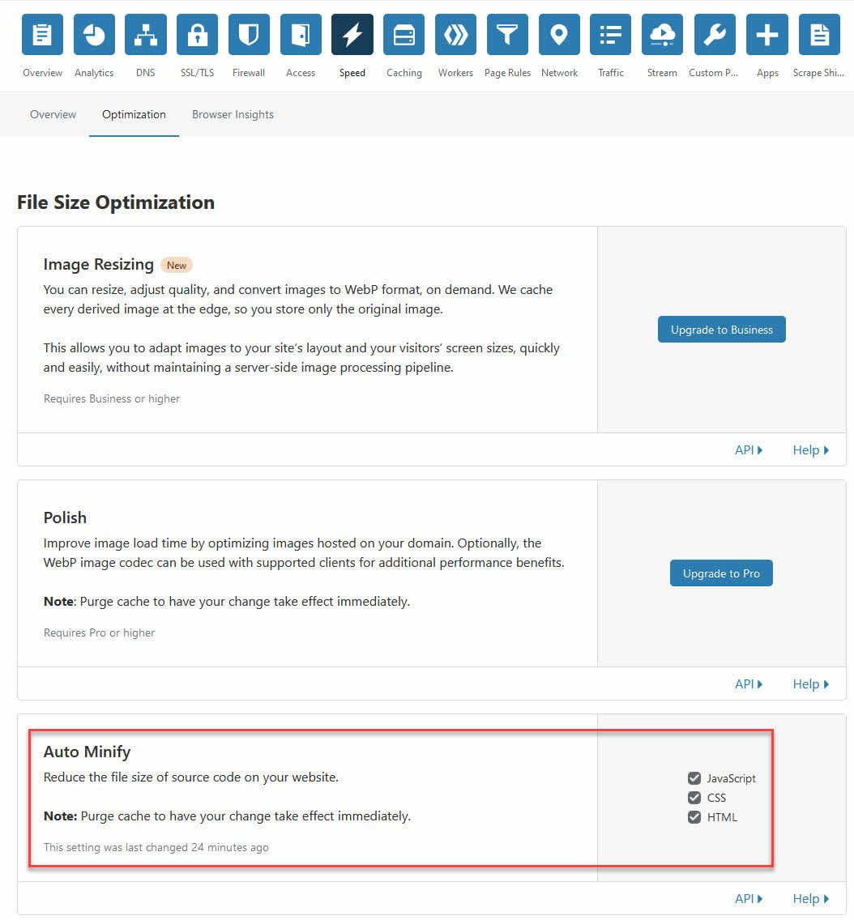The image size is (854, 920).
Task: Expand Help for Auto Minify
Action: pos(810,898)
